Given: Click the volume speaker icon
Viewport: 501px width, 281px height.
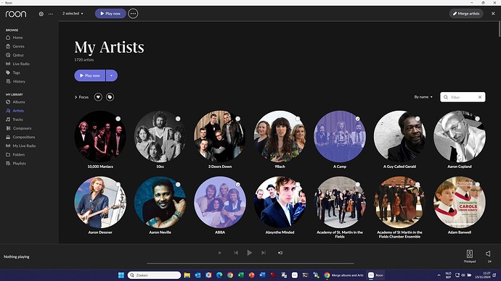Looking at the screenshot, I should tap(489, 253).
